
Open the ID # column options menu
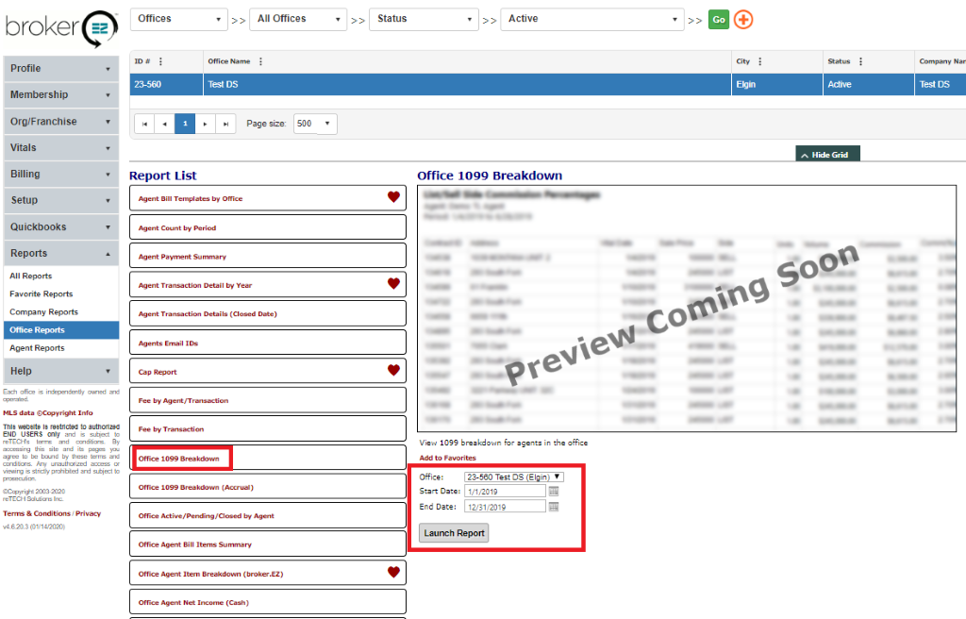point(160,61)
